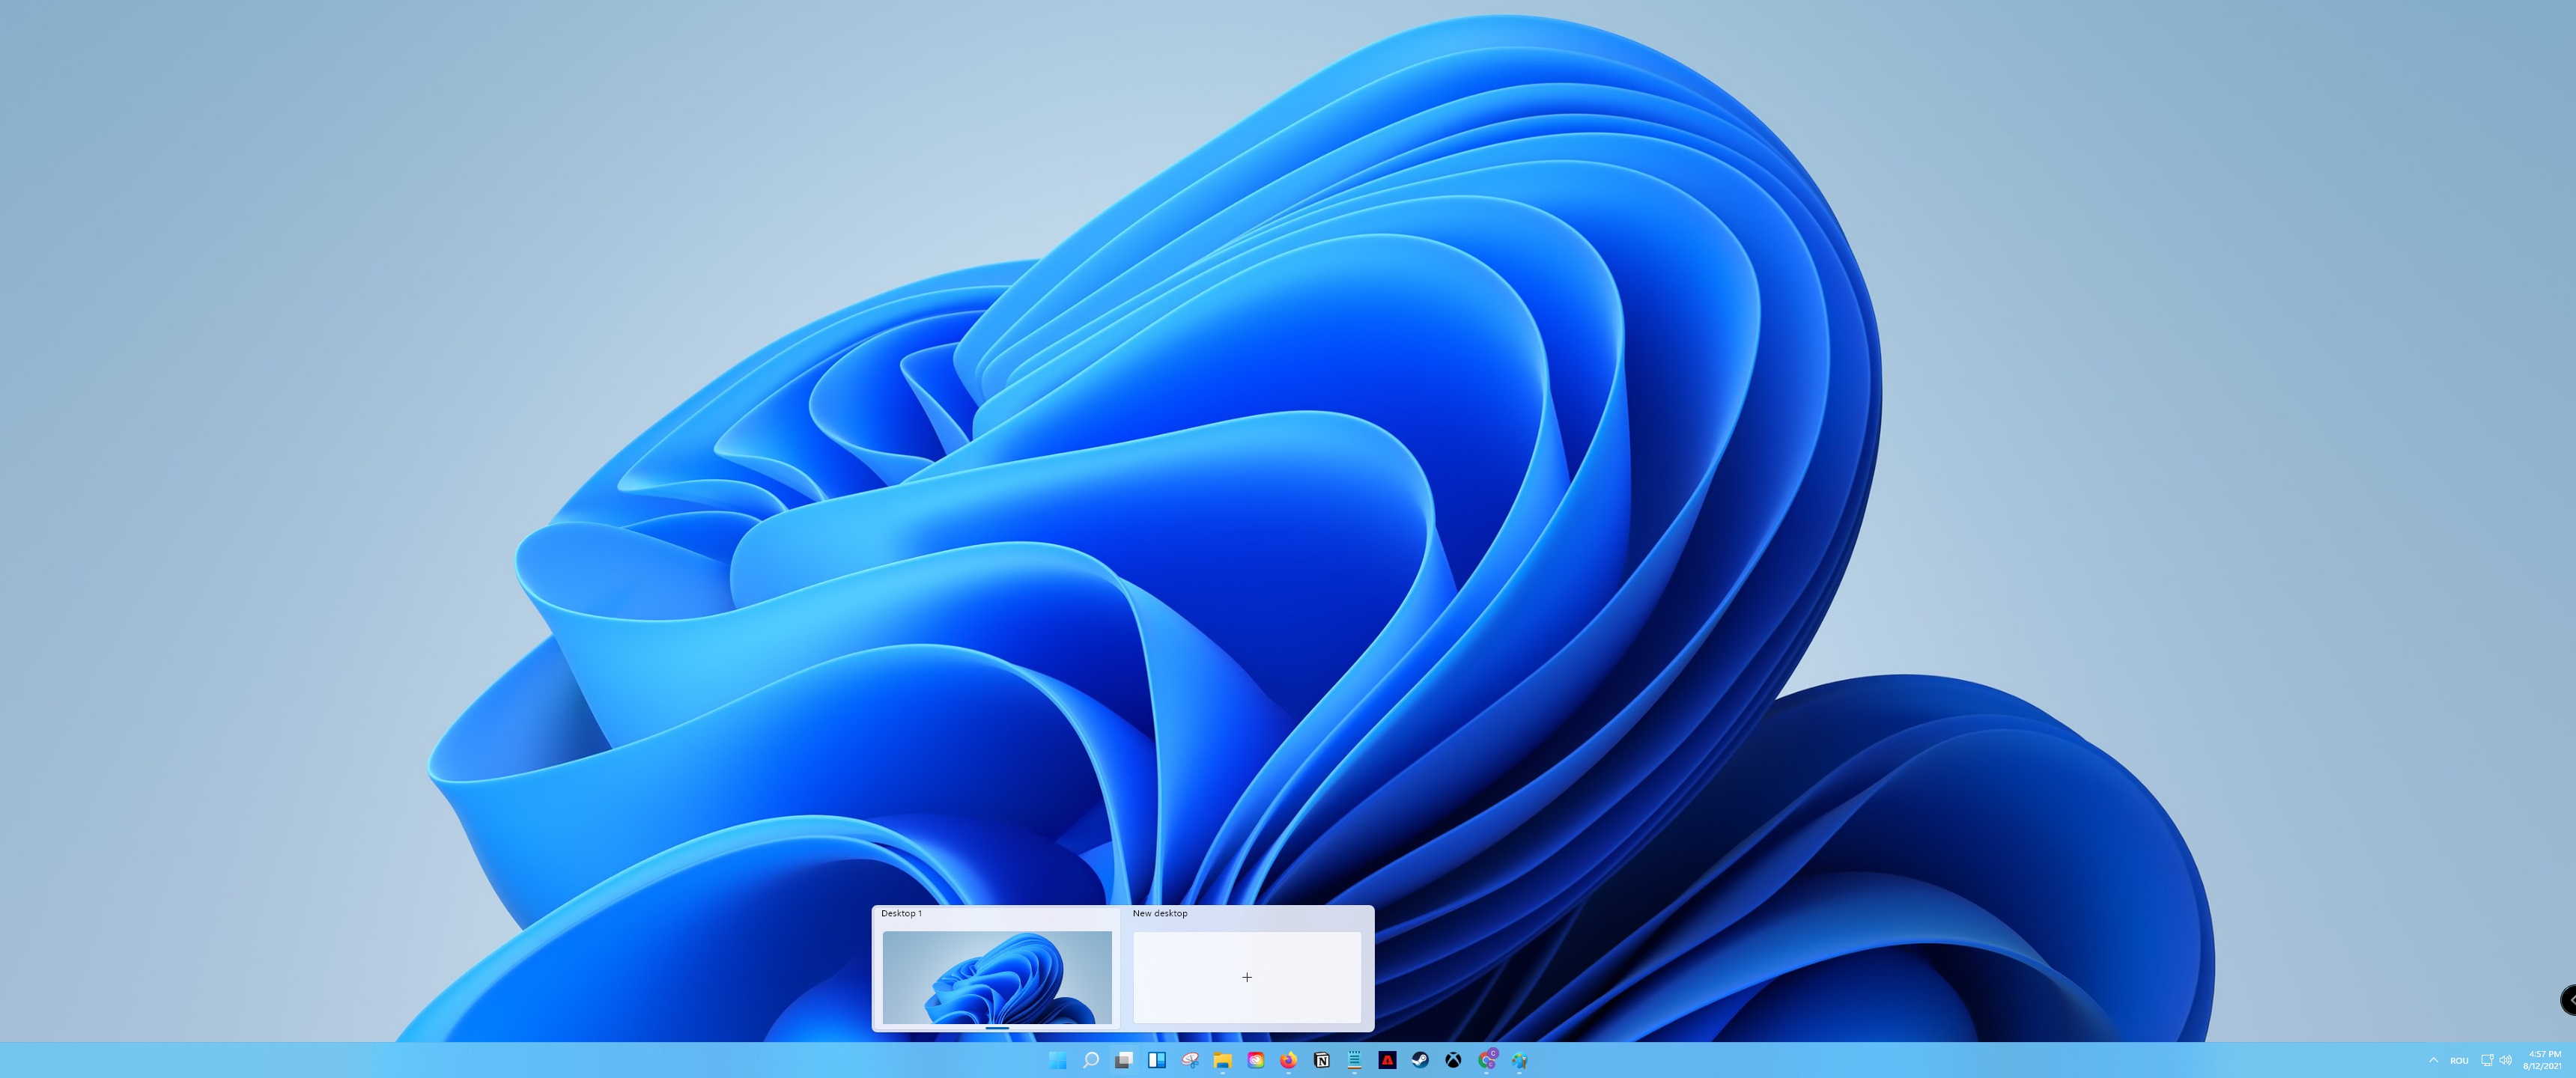2576x1078 pixels.
Task: Switch to Chrome with profile badge
Action: (1486, 1060)
